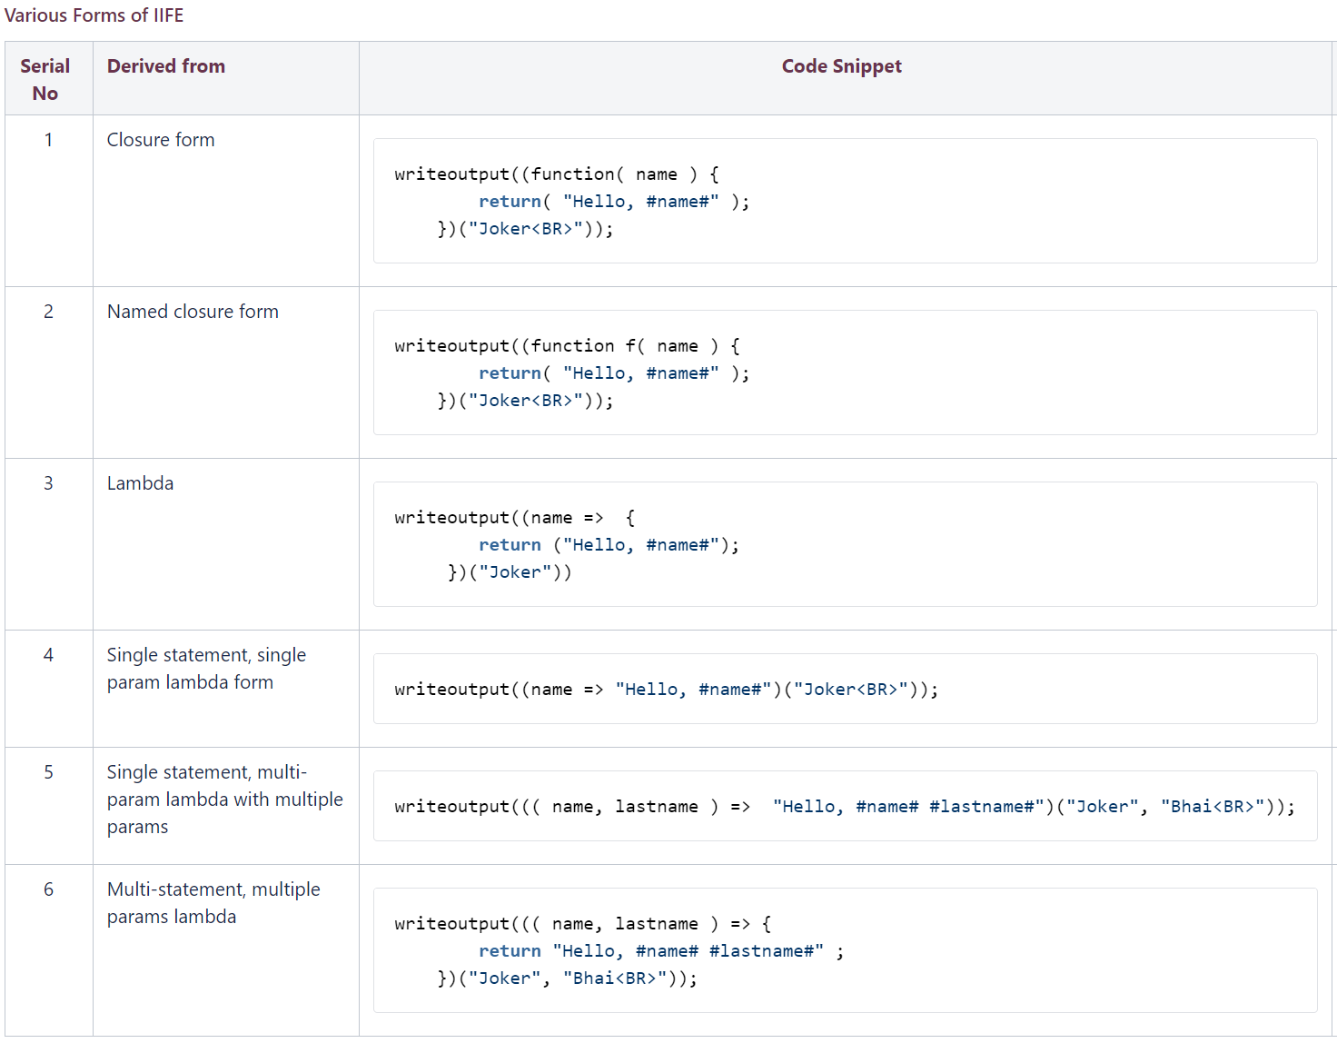Click serial number 6 cell
This screenshot has width=1337, height=1043.
tap(48, 889)
